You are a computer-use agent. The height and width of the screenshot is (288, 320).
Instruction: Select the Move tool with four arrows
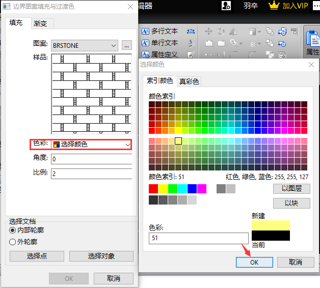208,32
